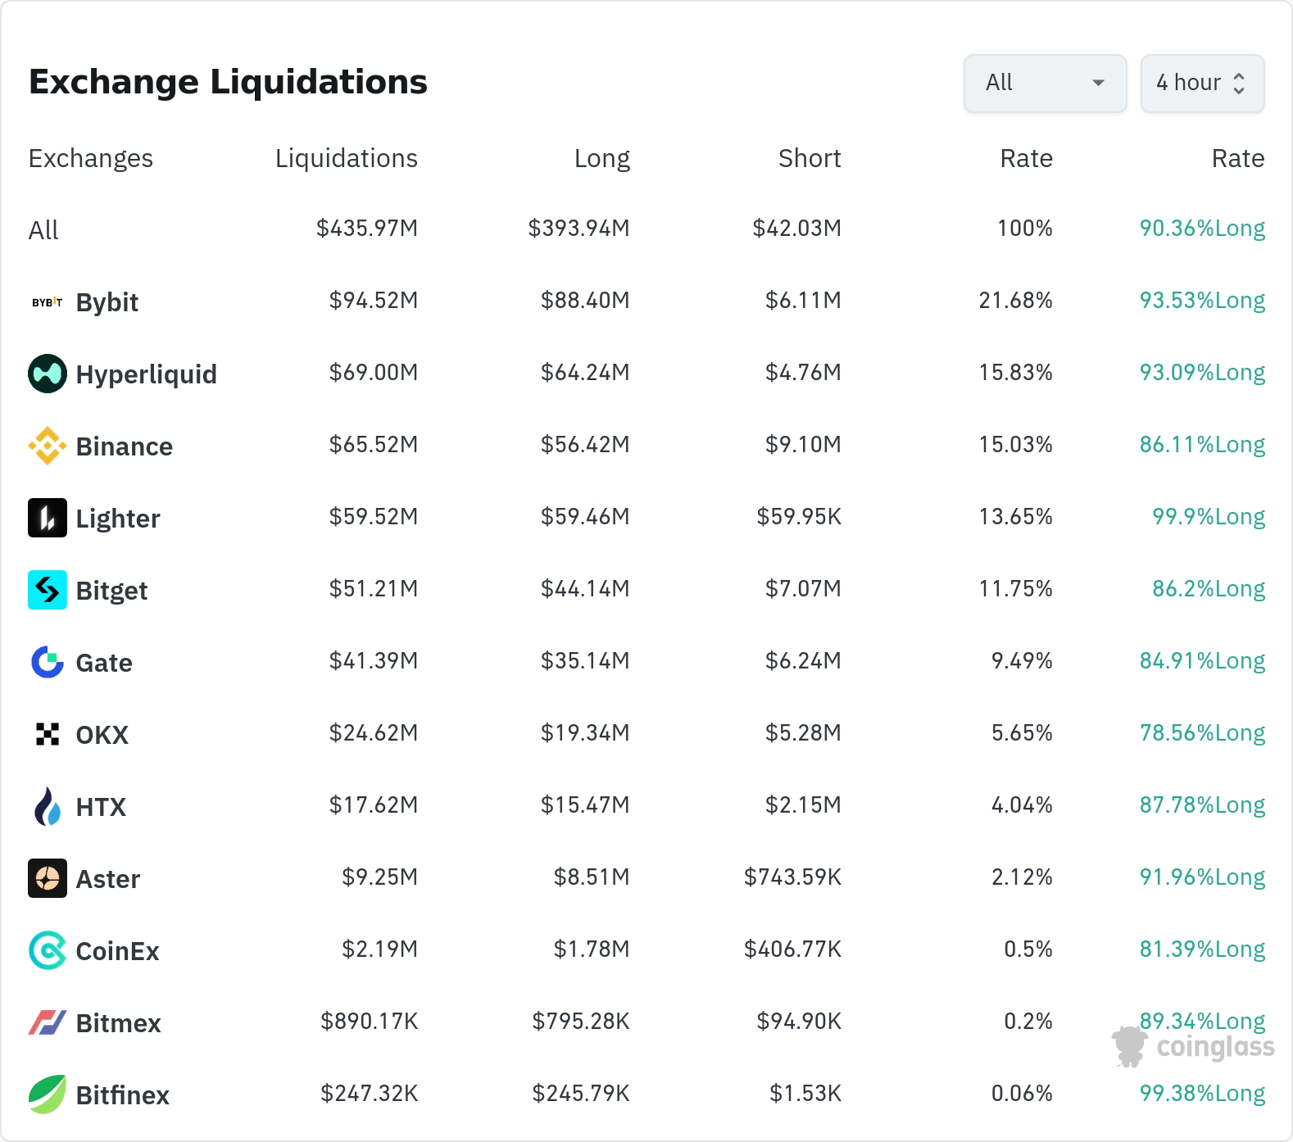Click the Binance diamond logo icon
1293x1142 pixels.
[48, 446]
